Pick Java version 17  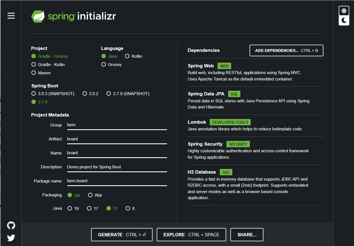(93, 208)
